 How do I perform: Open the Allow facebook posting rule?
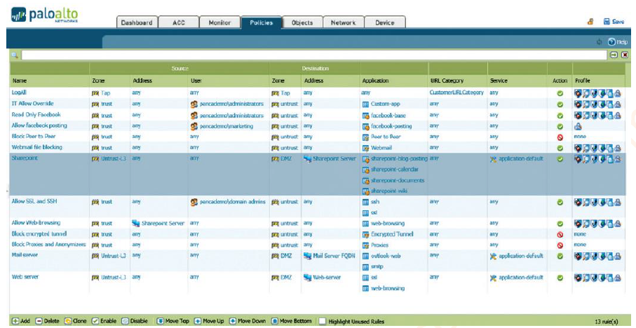tap(39, 125)
